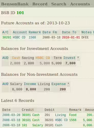Viewport: 94px width, 128px height.
Task: Click the Debit header in Latest Records
Action: pyautogui.click(x=50, y=110)
